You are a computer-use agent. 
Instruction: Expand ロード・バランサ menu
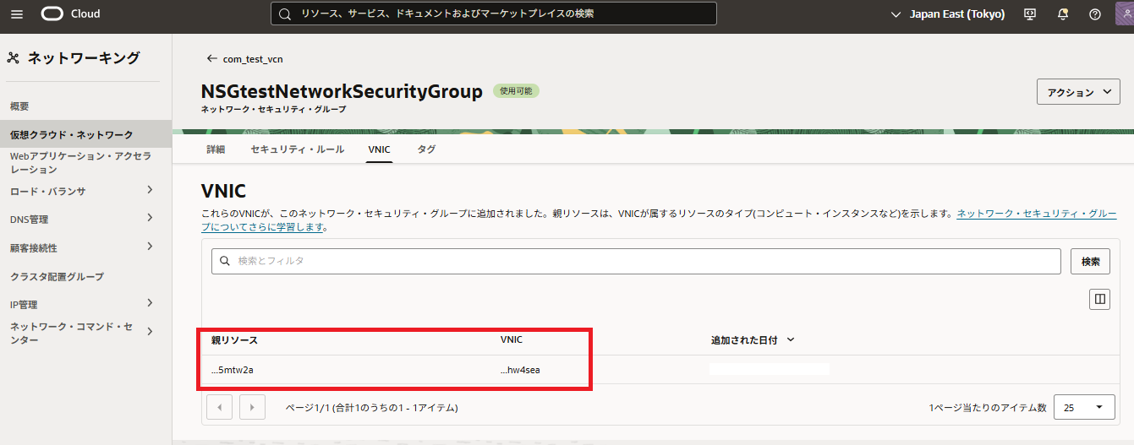pos(150,190)
